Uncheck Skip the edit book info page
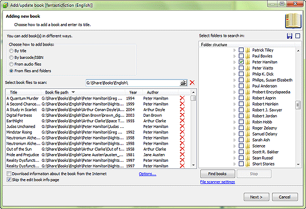 pos(9,180)
